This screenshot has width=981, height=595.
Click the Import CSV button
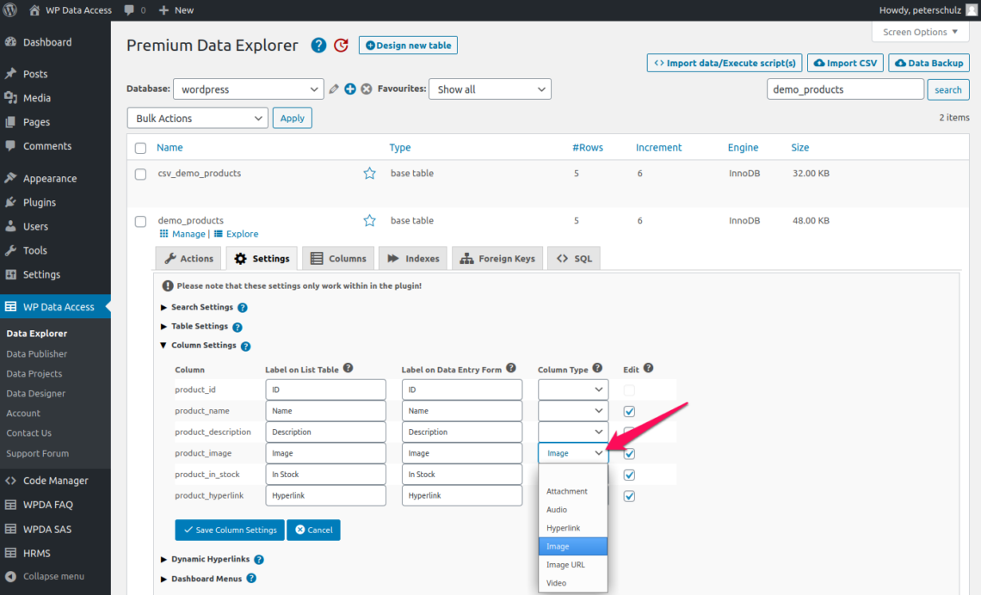point(845,63)
